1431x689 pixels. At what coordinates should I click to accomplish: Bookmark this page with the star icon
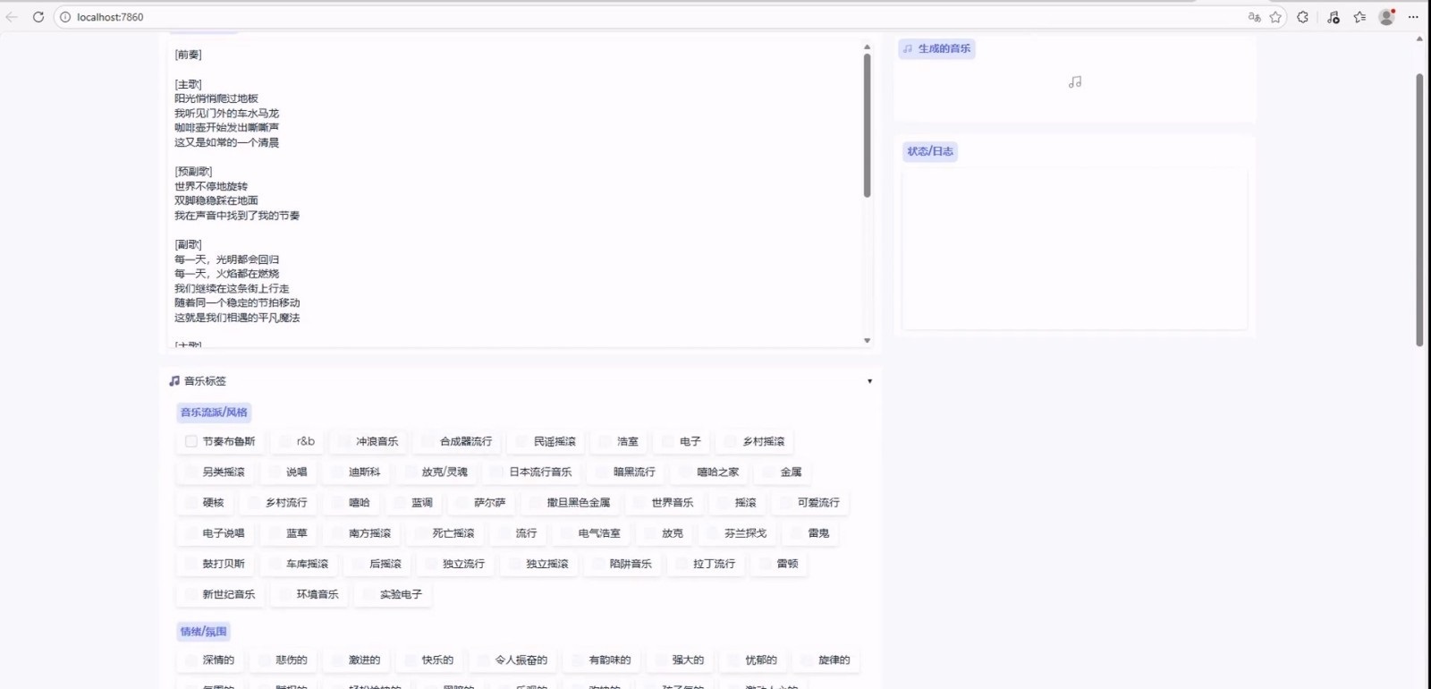[x=1276, y=17]
